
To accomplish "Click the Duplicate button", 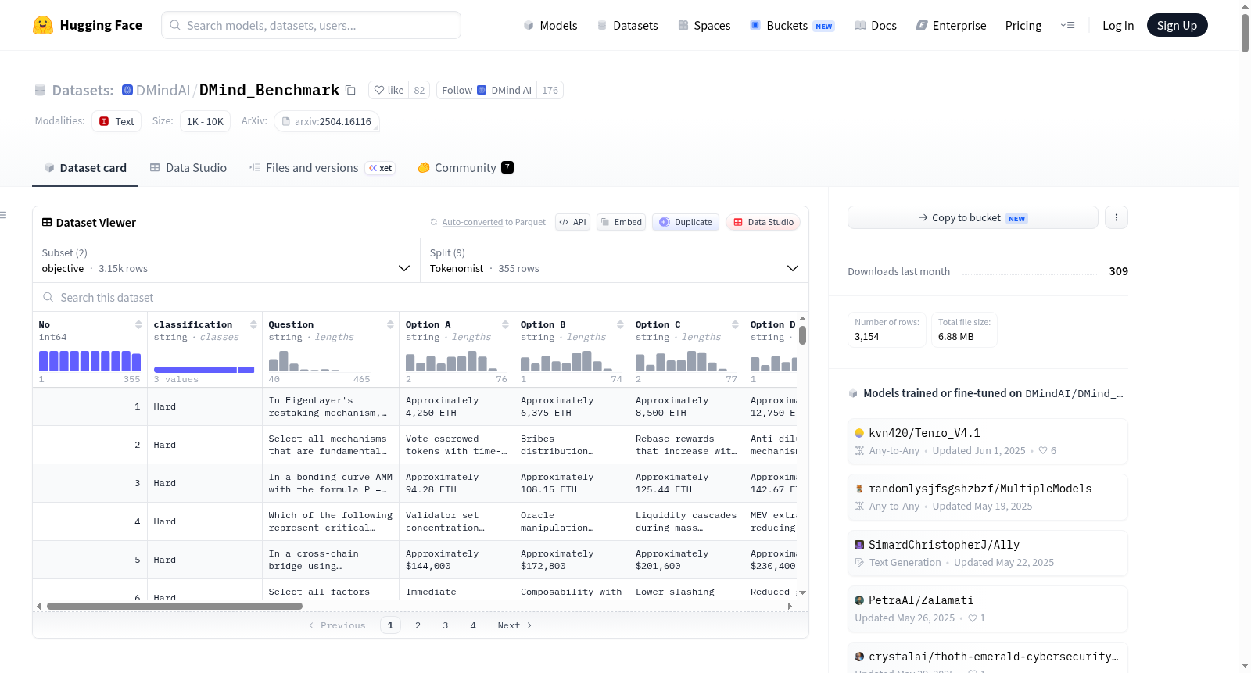I will click(x=686, y=222).
